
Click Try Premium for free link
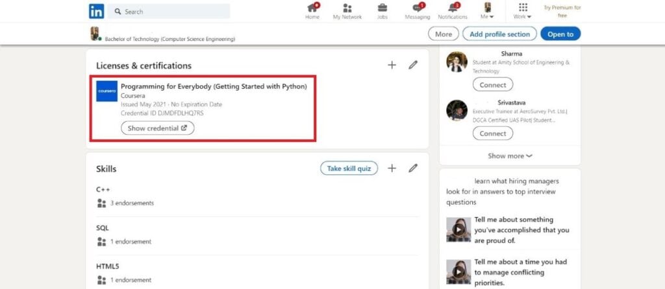point(562,12)
